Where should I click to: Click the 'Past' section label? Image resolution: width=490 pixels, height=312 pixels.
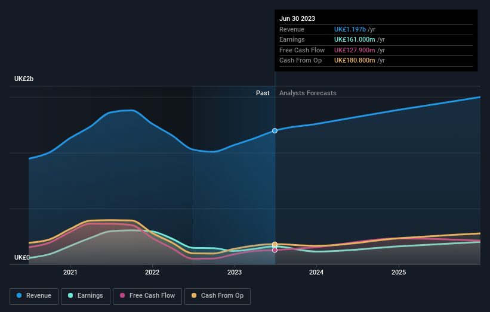pyautogui.click(x=263, y=93)
